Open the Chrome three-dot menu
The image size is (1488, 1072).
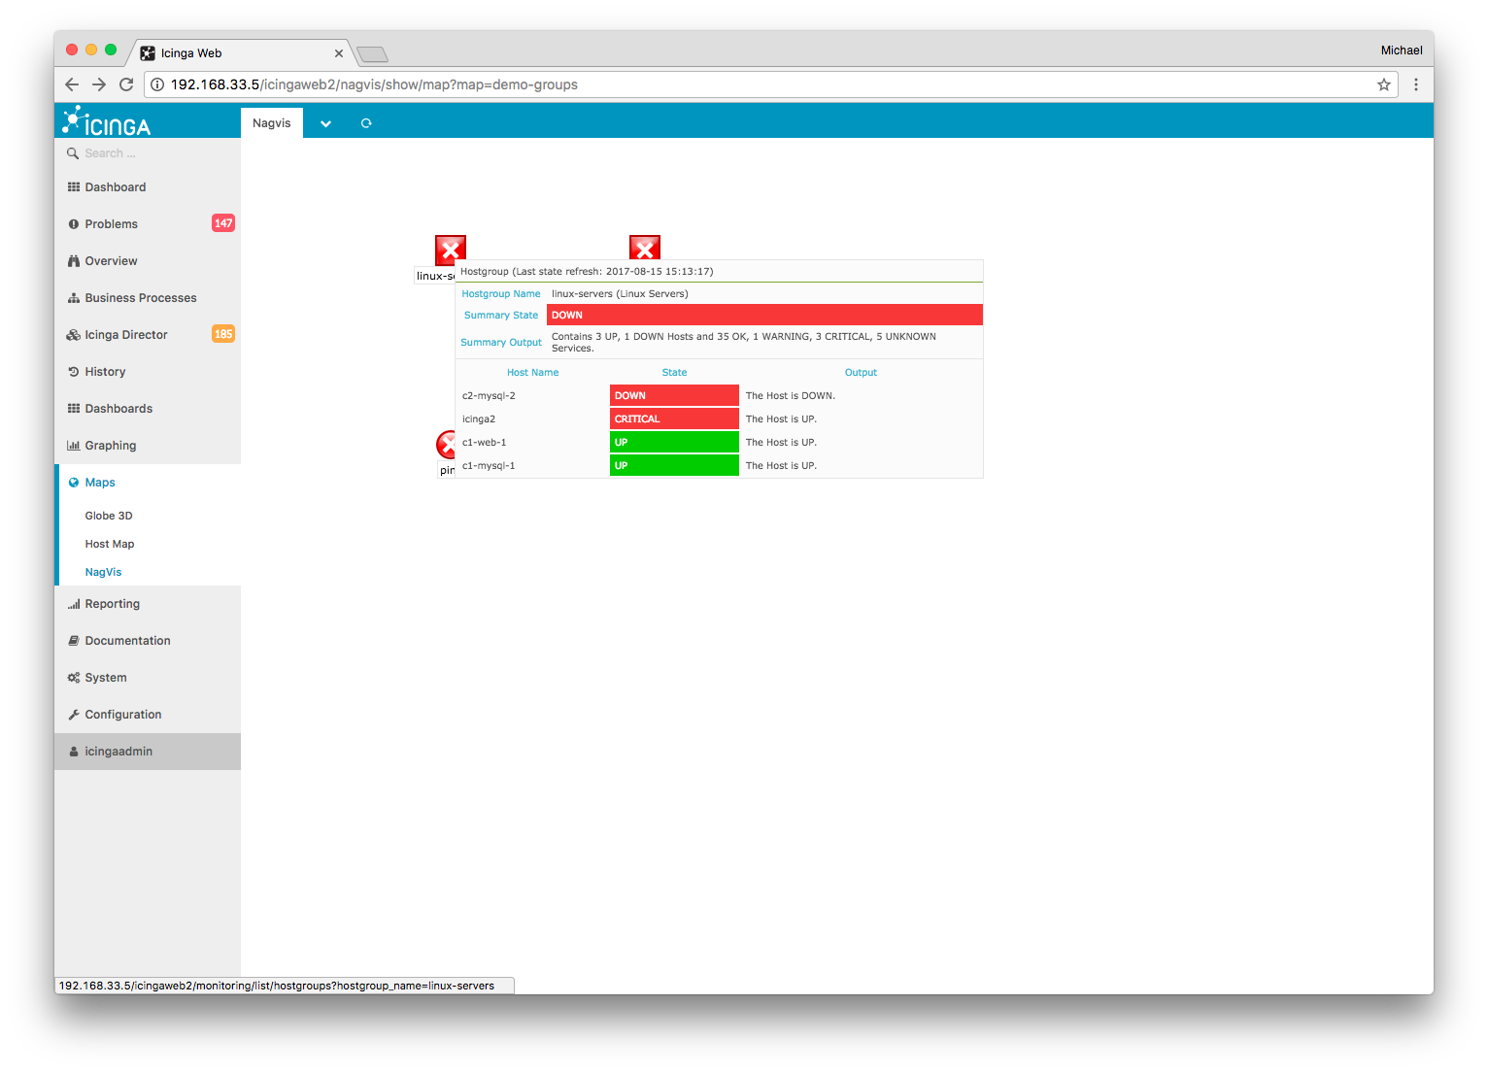pos(1416,84)
